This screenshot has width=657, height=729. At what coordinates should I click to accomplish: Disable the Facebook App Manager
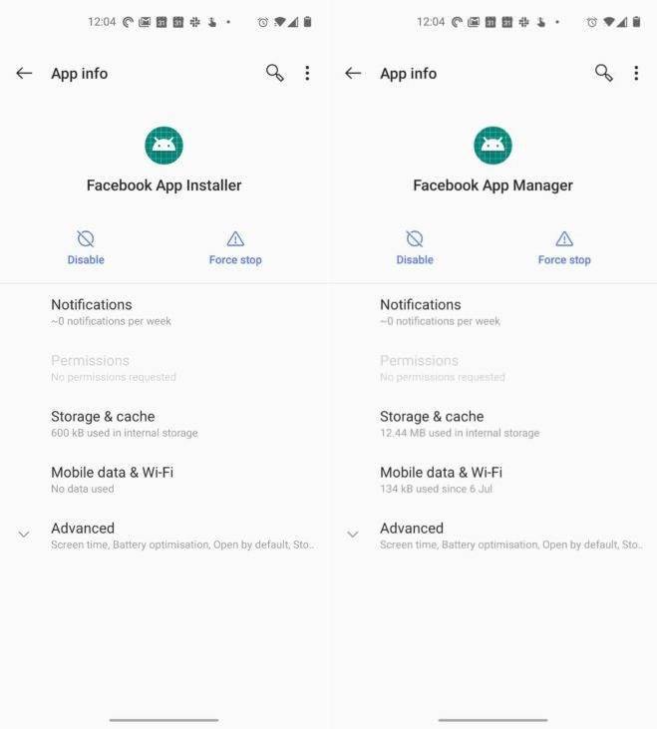click(415, 248)
